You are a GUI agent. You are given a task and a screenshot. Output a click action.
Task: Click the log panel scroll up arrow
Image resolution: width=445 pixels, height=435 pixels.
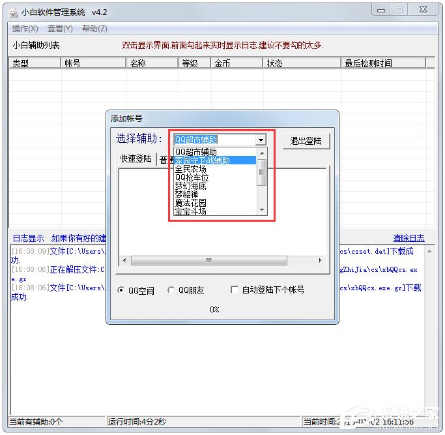click(x=429, y=251)
